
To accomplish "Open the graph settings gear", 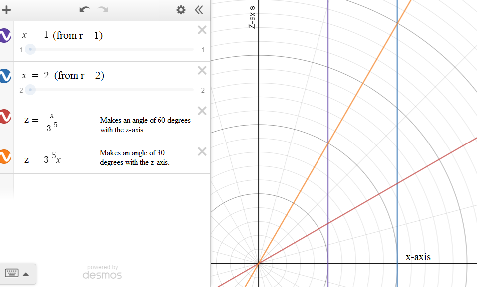I will point(181,10).
